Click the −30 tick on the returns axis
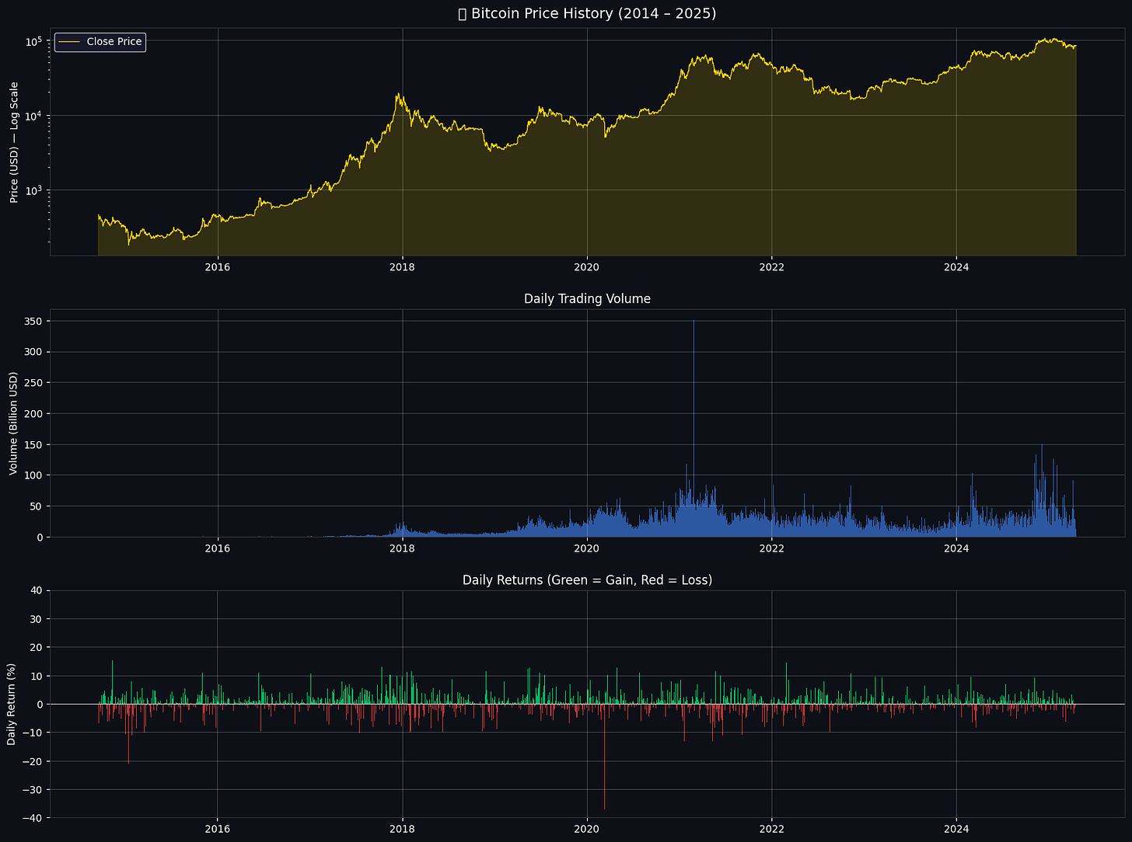This screenshot has height=842, width=1132. [32, 789]
